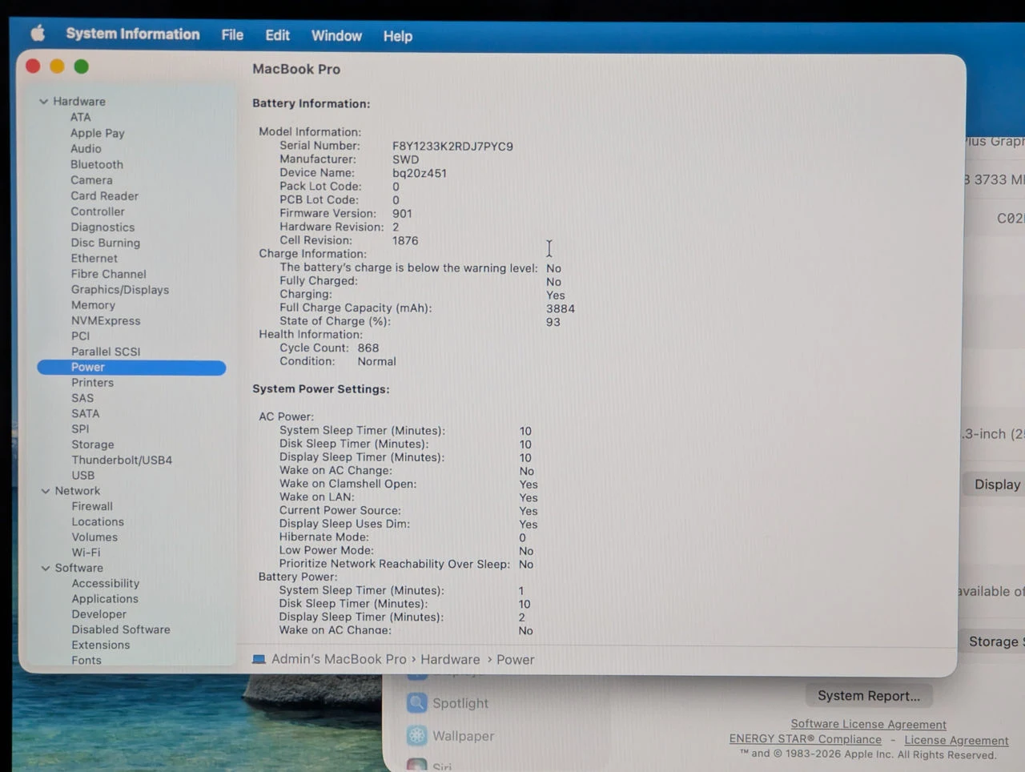The height and width of the screenshot is (772, 1025).
Task: Select Graphics/Displays in the sidebar
Action: pyautogui.click(x=120, y=290)
